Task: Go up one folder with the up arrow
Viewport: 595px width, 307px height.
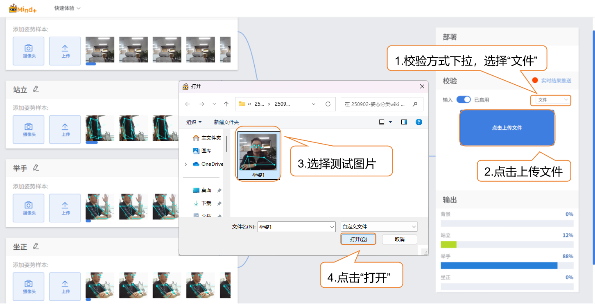Action: (226, 104)
